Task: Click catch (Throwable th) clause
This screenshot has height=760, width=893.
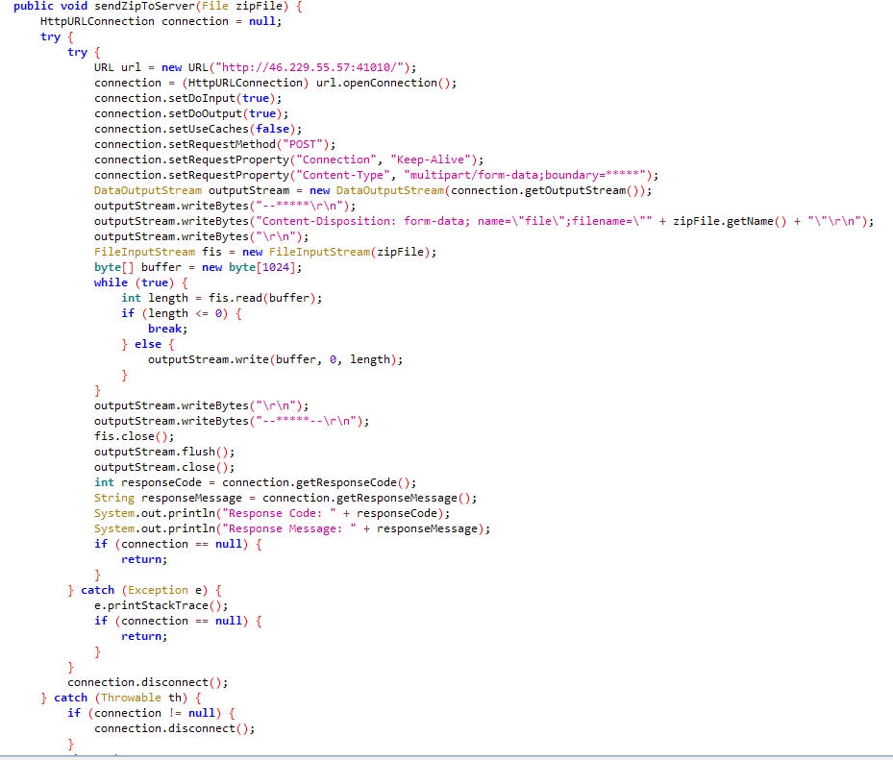Action: click(x=121, y=698)
